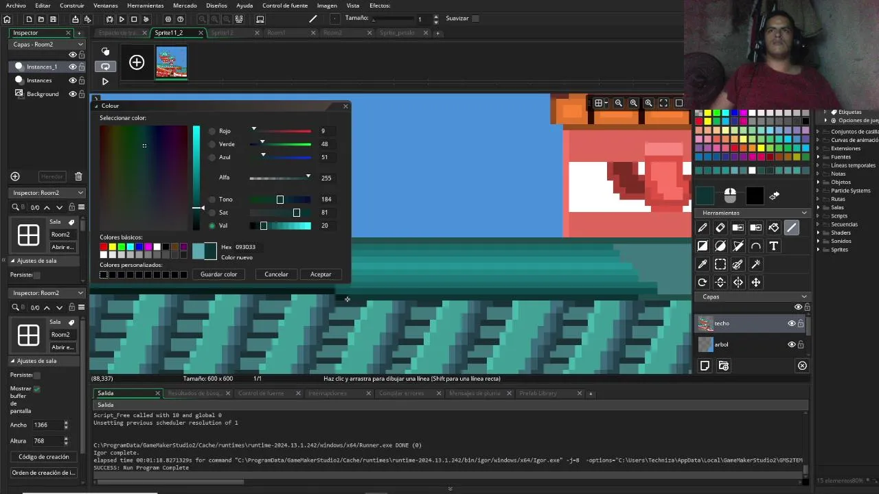Toggle visibility of Instances layer
The height and width of the screenshot is (494, 879).
[72, 80]
